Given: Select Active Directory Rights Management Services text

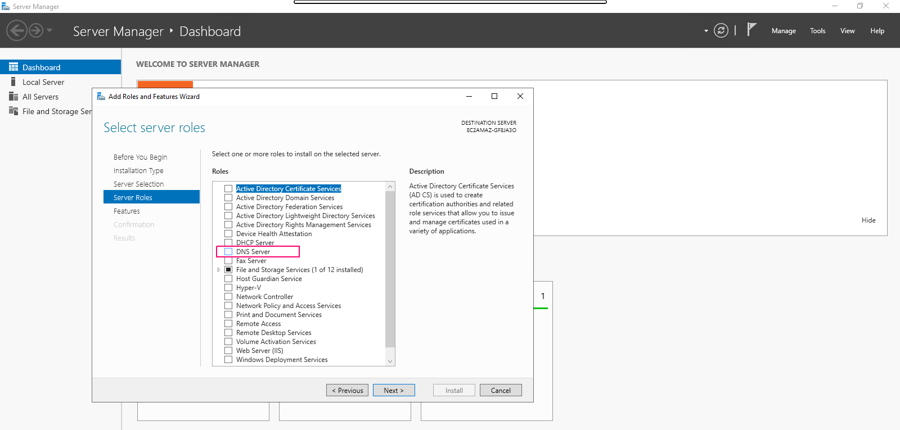Looking at the screenshot, I should pos(304,225).
